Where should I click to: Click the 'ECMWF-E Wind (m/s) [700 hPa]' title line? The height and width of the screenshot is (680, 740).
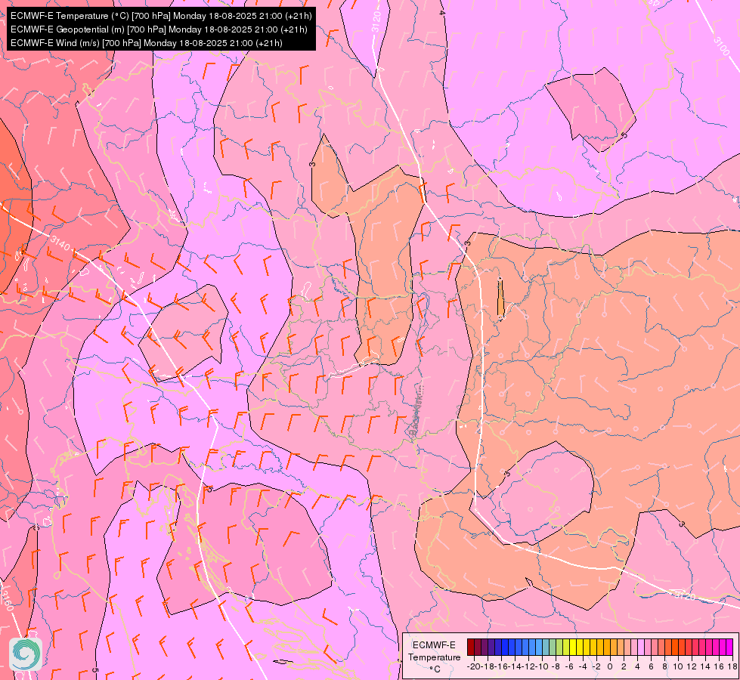(147, 43)
